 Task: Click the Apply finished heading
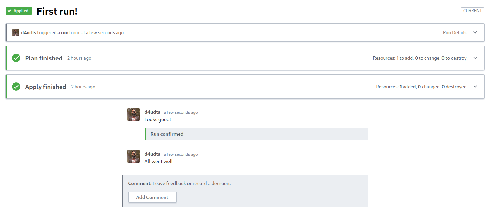tap(46, 87)
